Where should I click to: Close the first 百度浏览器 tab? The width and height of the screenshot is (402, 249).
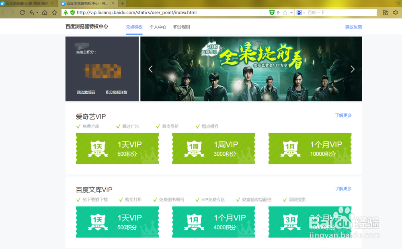52,3
